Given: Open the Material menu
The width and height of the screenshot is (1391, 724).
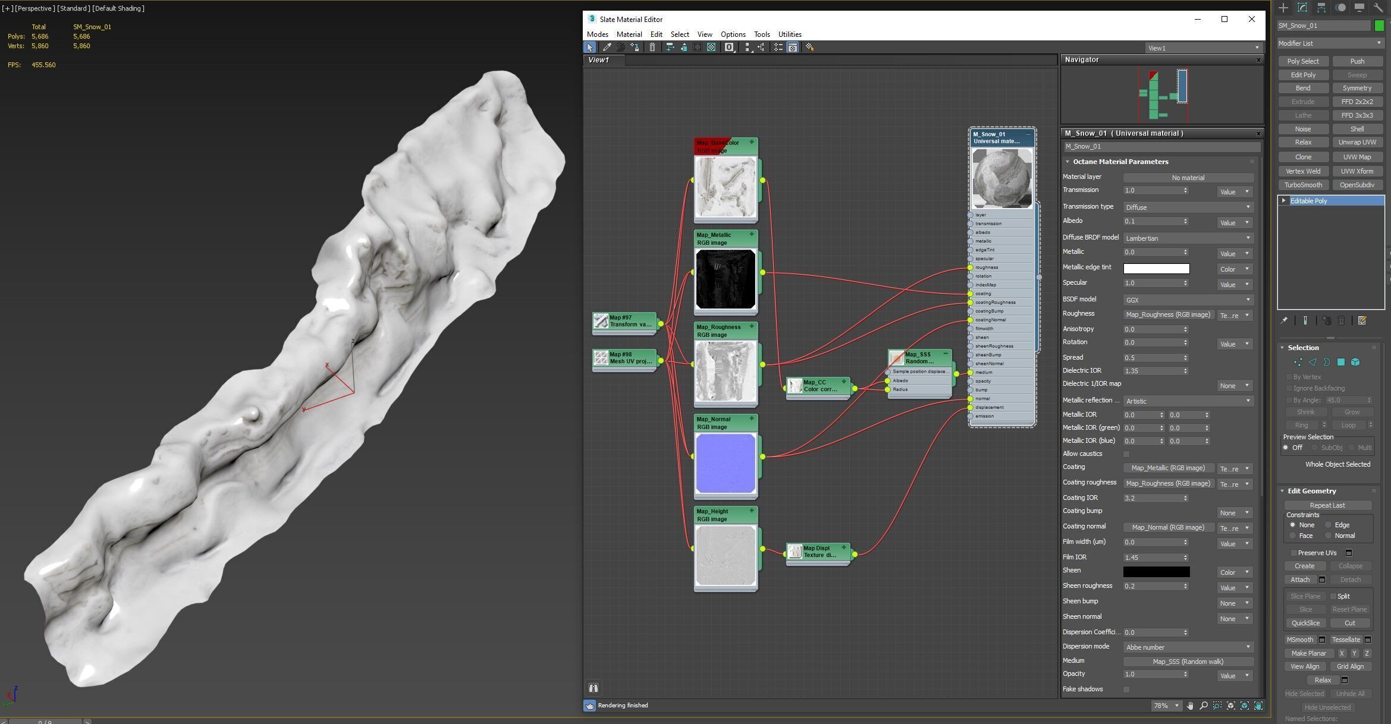Looking at the screenshot, I should click(629, 34).
